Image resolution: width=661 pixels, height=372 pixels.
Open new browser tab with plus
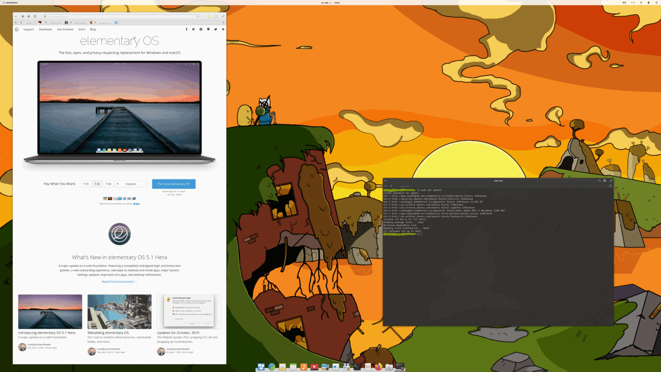coord(15,22)
